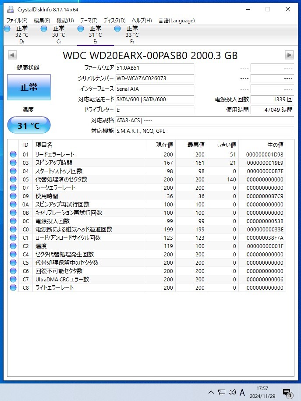This screenshot has height=401, width=301.
Task: Click status orb of attribute C0
Action: point(13,229)
